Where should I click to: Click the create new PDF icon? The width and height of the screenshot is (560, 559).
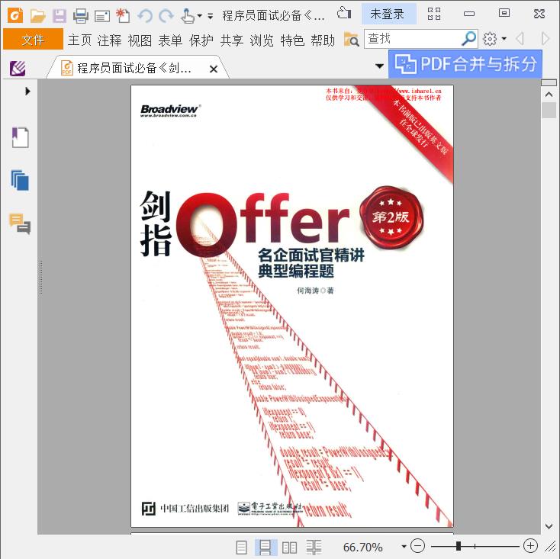(x=123, y=16)
